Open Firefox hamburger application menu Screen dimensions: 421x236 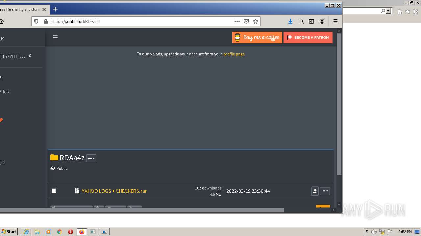point(335,21)
